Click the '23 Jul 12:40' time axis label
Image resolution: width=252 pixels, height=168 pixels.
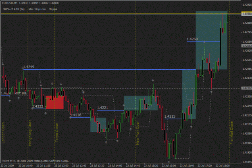pos(79,166)
